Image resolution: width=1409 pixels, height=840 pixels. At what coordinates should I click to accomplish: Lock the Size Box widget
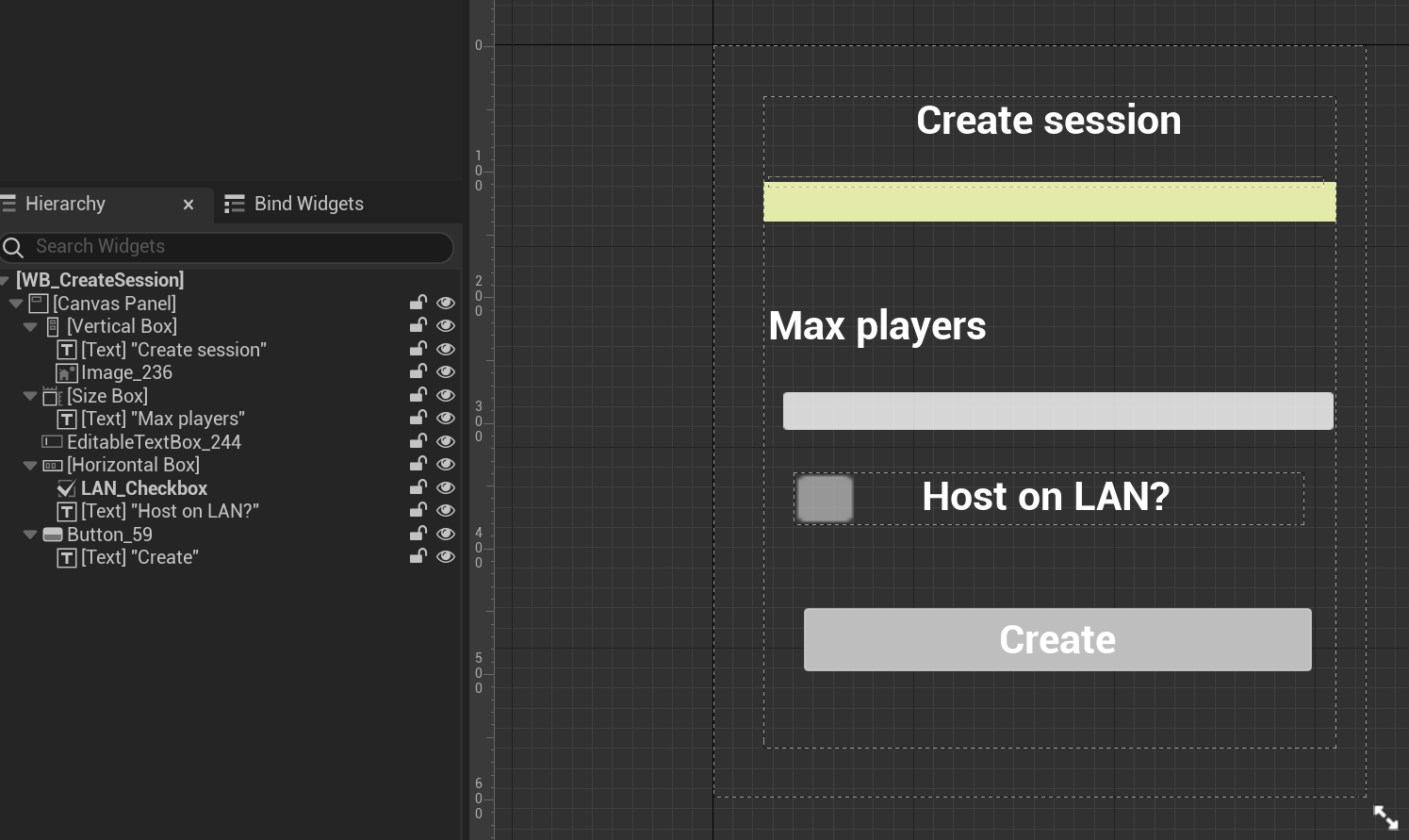pyautogui.click(x=418, y=395)
